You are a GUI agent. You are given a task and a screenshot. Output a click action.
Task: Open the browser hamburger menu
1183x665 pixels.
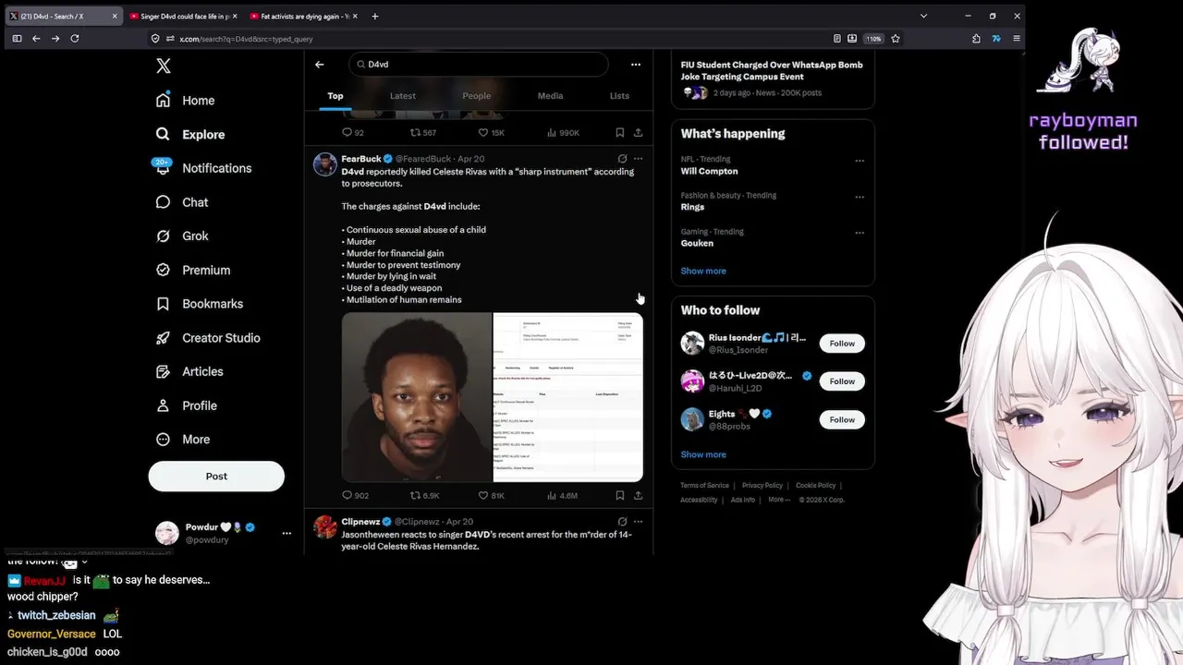[x=1017, y=39]
